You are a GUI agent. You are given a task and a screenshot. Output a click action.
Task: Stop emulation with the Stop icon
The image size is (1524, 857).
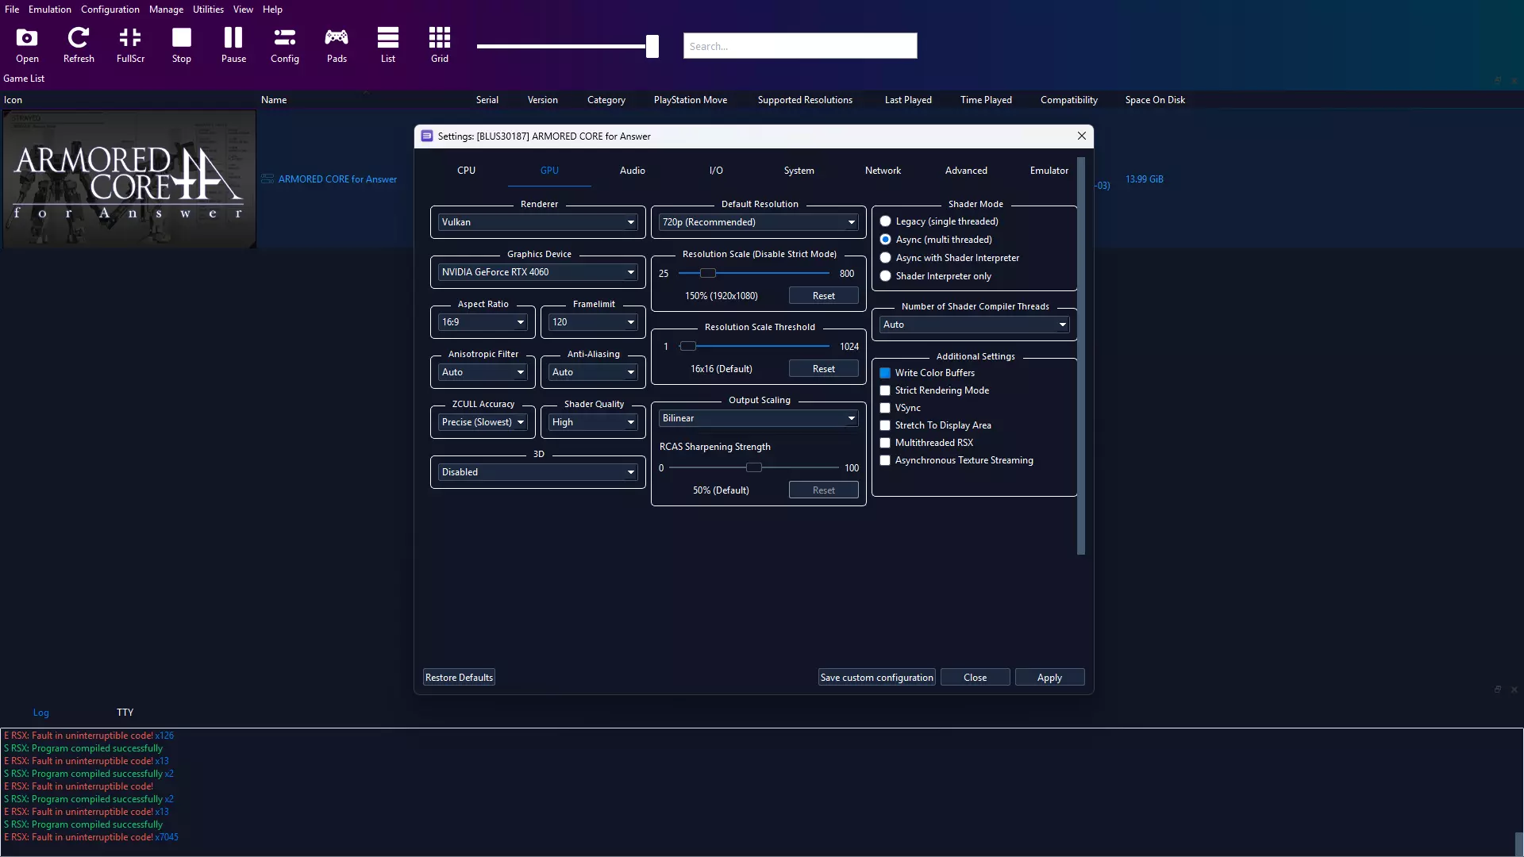(x=182, y=44)
